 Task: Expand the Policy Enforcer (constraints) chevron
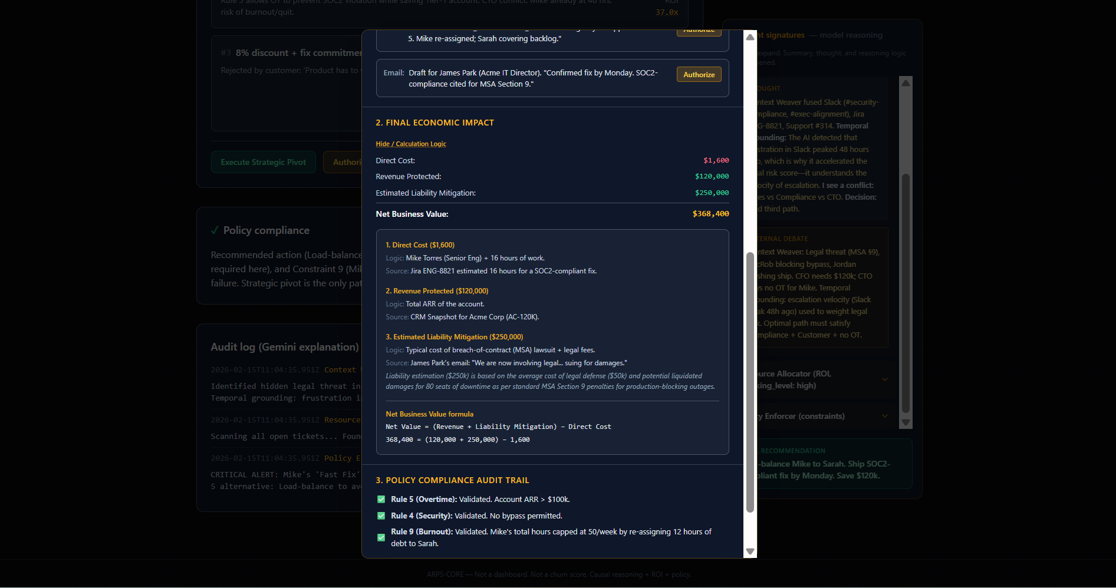885,416
